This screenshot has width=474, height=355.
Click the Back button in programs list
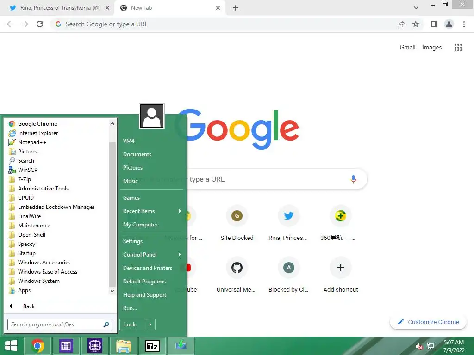(29, 306)
